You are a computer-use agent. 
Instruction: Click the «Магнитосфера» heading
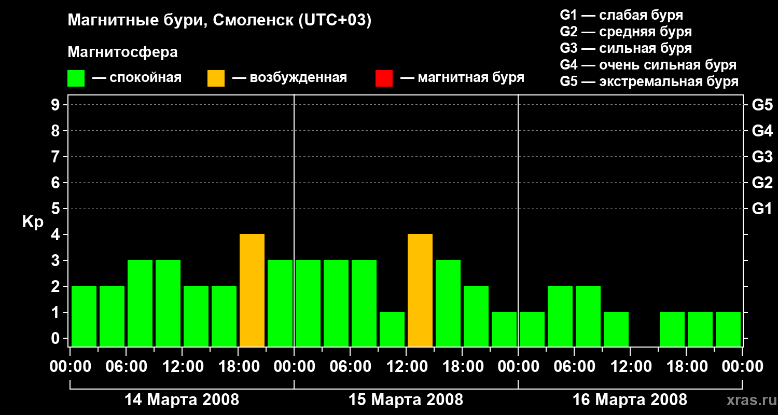(122, 52)
